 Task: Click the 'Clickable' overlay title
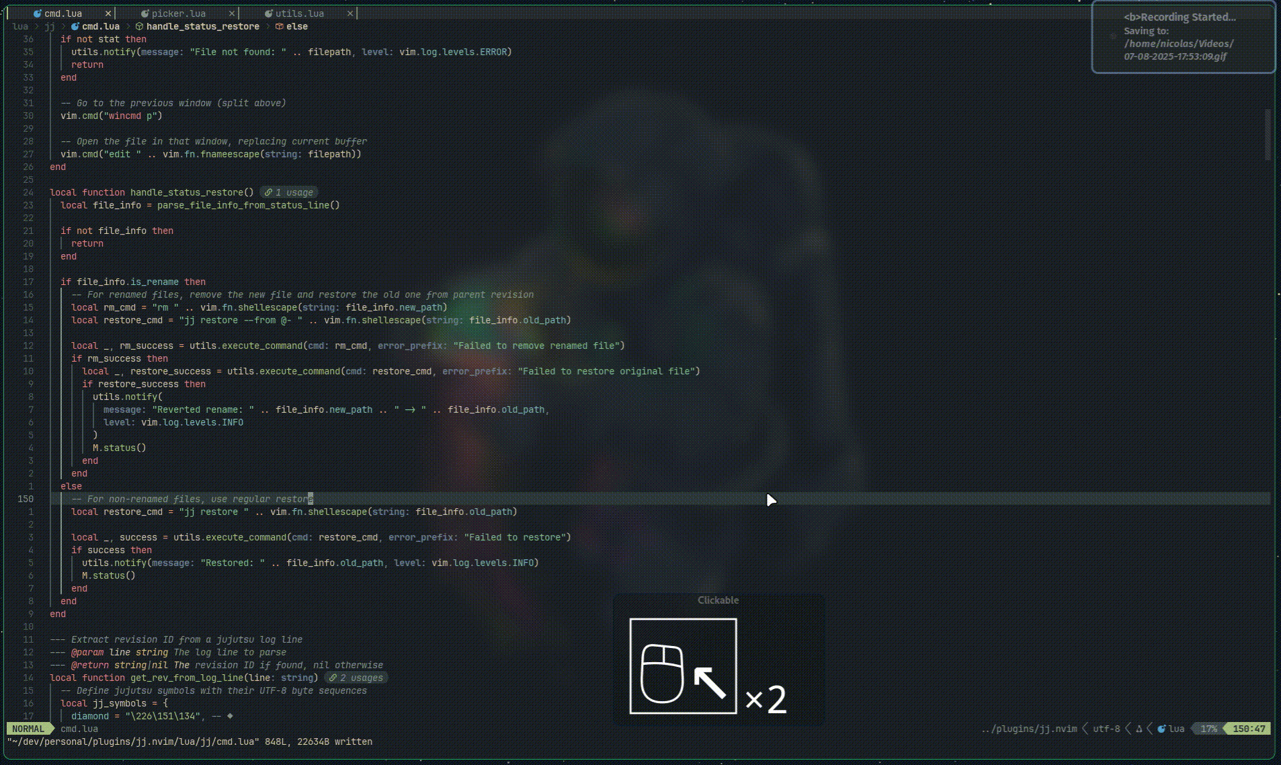(718, 600)
